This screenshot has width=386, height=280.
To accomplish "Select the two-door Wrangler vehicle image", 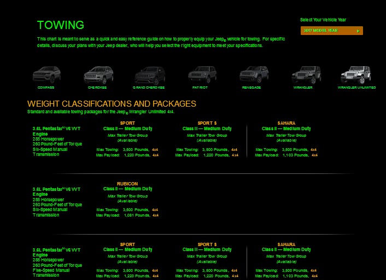I will pyautogui.click(x=306, y=75).
